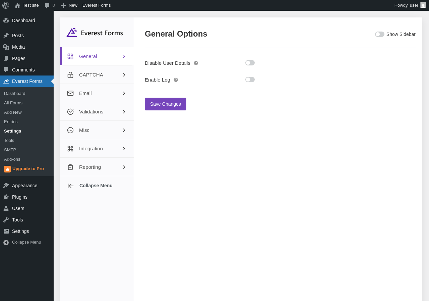
Task: Toggle the Show Sidebar switch
Action: [x=380, y=34]
